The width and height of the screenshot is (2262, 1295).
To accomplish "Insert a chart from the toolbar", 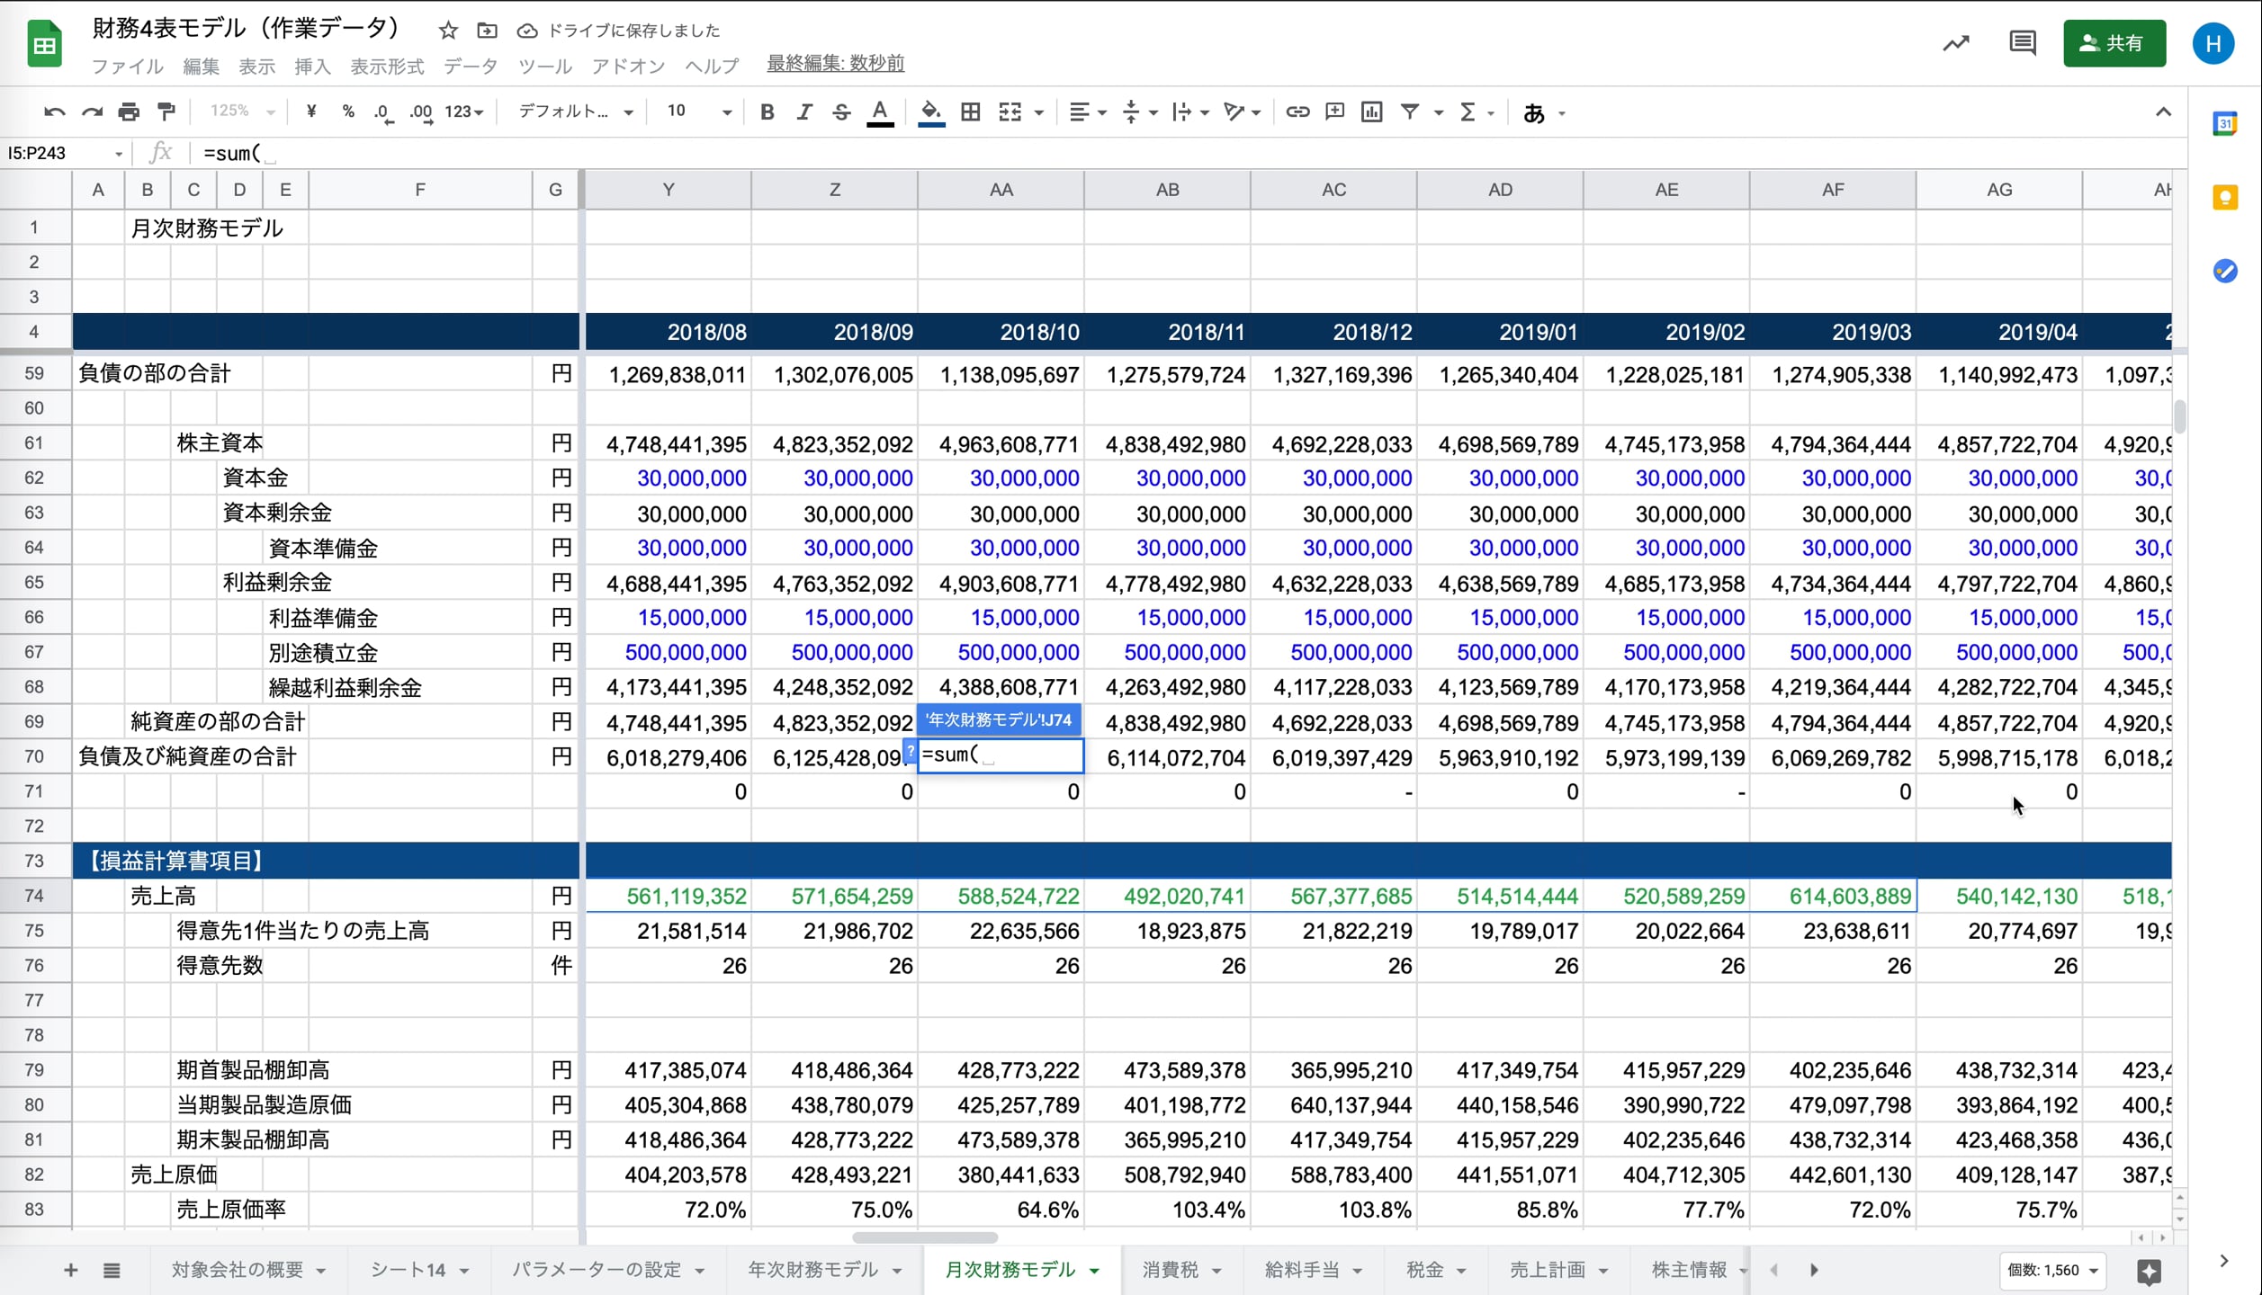I will click(x=1371, y=112).
